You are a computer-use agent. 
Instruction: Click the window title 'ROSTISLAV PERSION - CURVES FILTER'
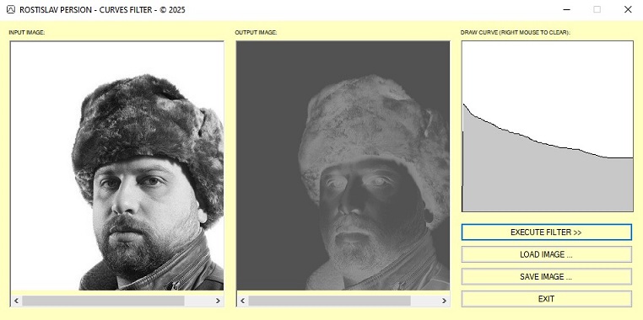click(86, 10)
